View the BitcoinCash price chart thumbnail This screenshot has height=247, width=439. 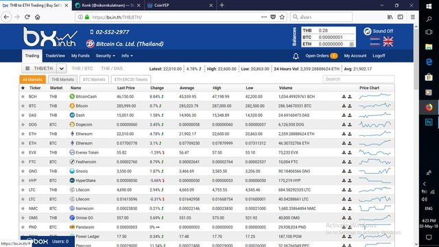pos(375,96)
